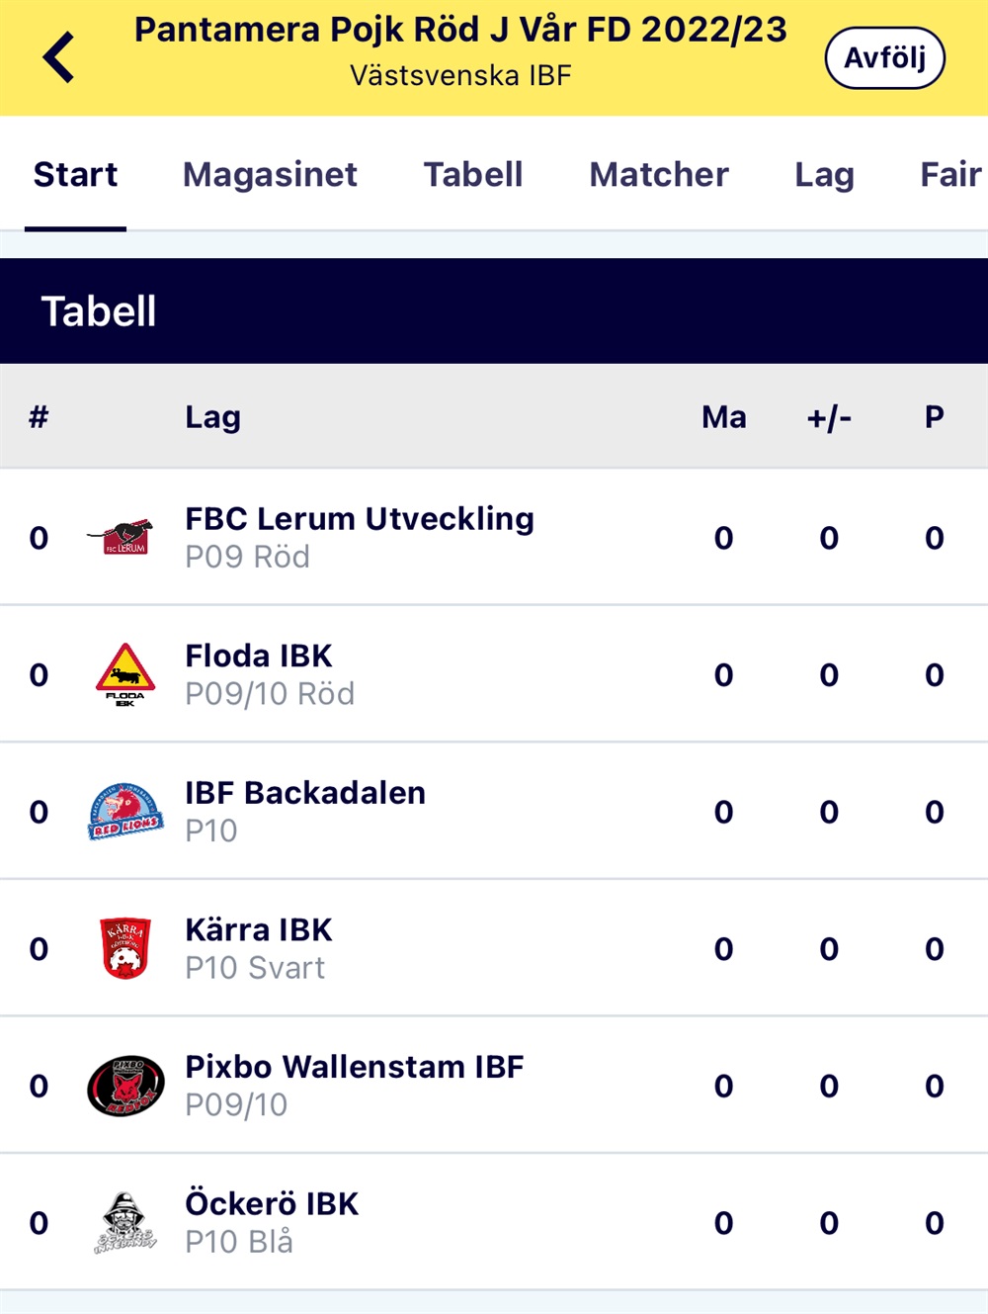Open FBC Lerum Utveckling team link
The image size is (988, 1314).
(360, 518)
